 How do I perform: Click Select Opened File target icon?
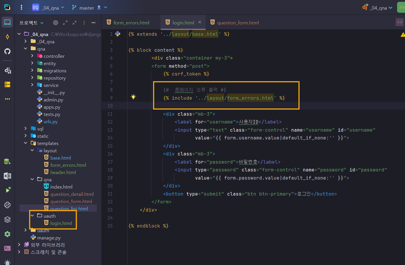tap(56, 23)
